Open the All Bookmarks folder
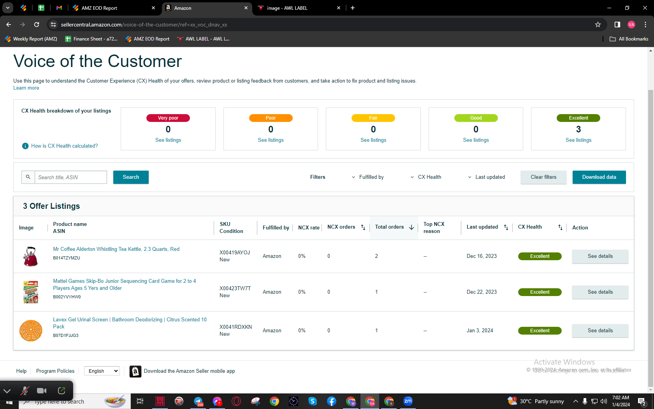Viewport: 654px width, 409px height. tap(629, 39)
